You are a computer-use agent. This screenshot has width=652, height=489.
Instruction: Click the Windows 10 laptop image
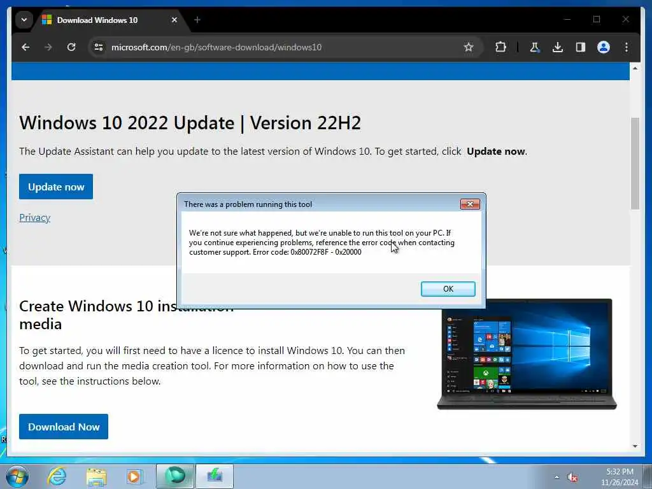(x=527, y=354)
